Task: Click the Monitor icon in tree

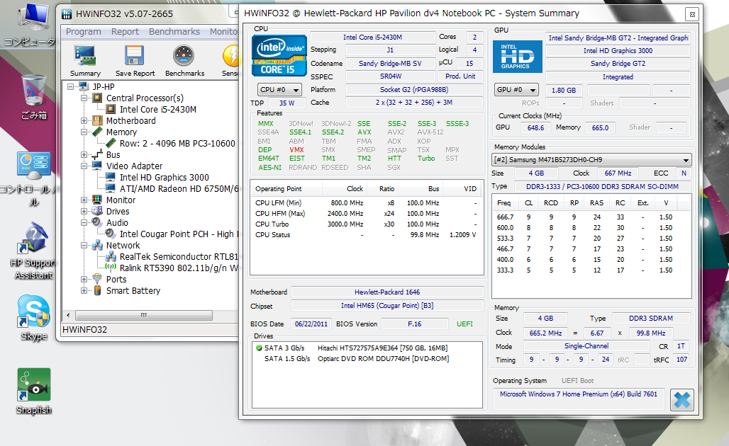Action: (97, 200)
